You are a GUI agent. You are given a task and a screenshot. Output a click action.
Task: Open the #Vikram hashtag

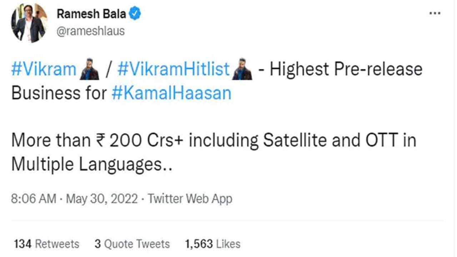[44, 69]
